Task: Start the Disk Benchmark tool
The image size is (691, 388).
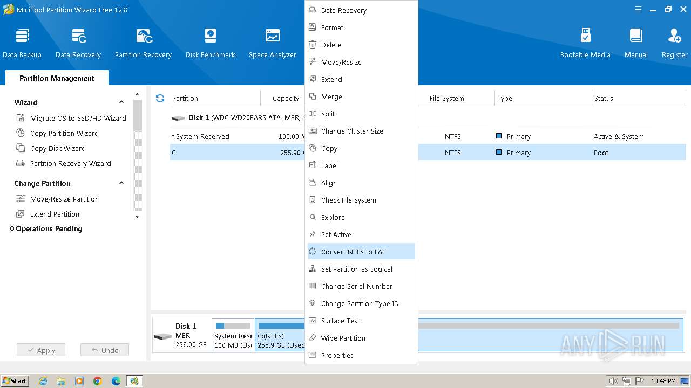Action: 211,43
